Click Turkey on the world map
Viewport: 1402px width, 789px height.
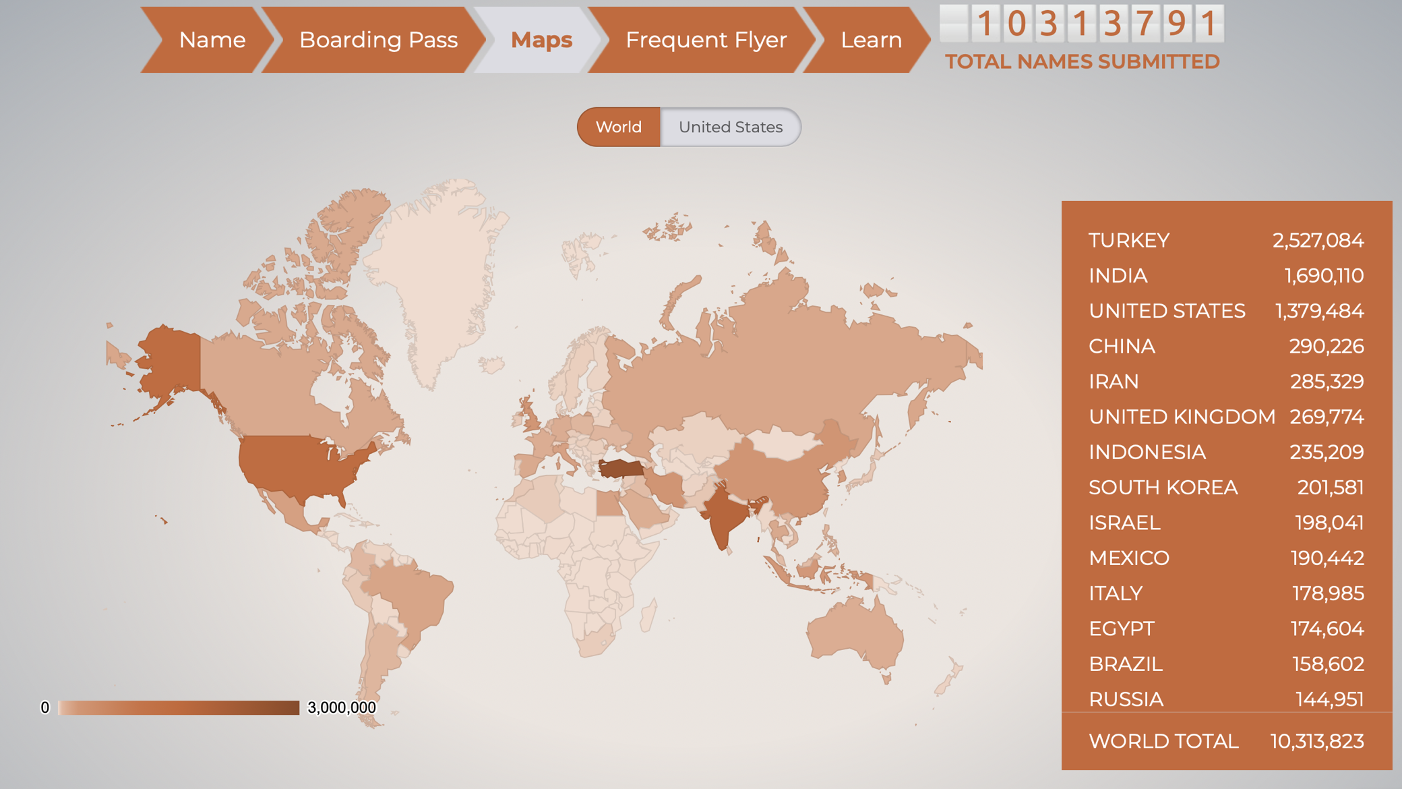click(x=621, y=468)
